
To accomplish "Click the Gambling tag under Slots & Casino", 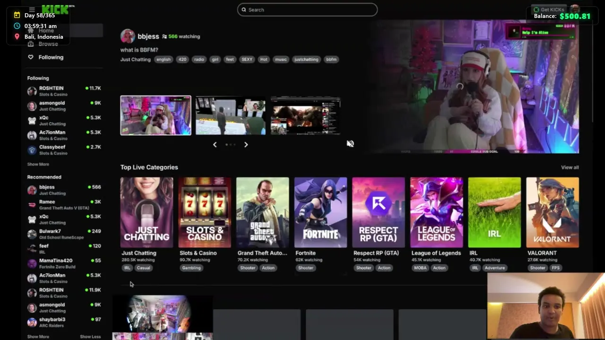I will (191, 268).
